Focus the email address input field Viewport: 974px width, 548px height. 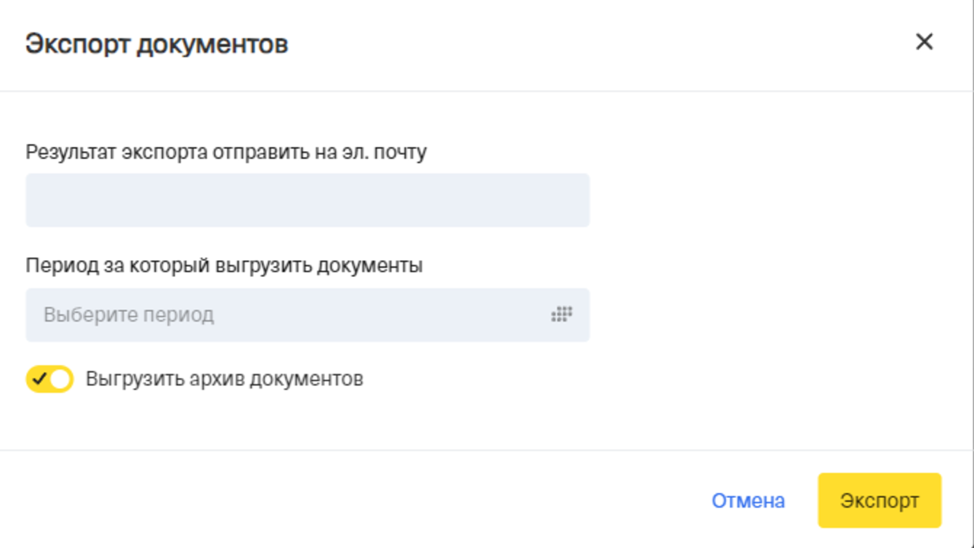[x=307, y=200]
